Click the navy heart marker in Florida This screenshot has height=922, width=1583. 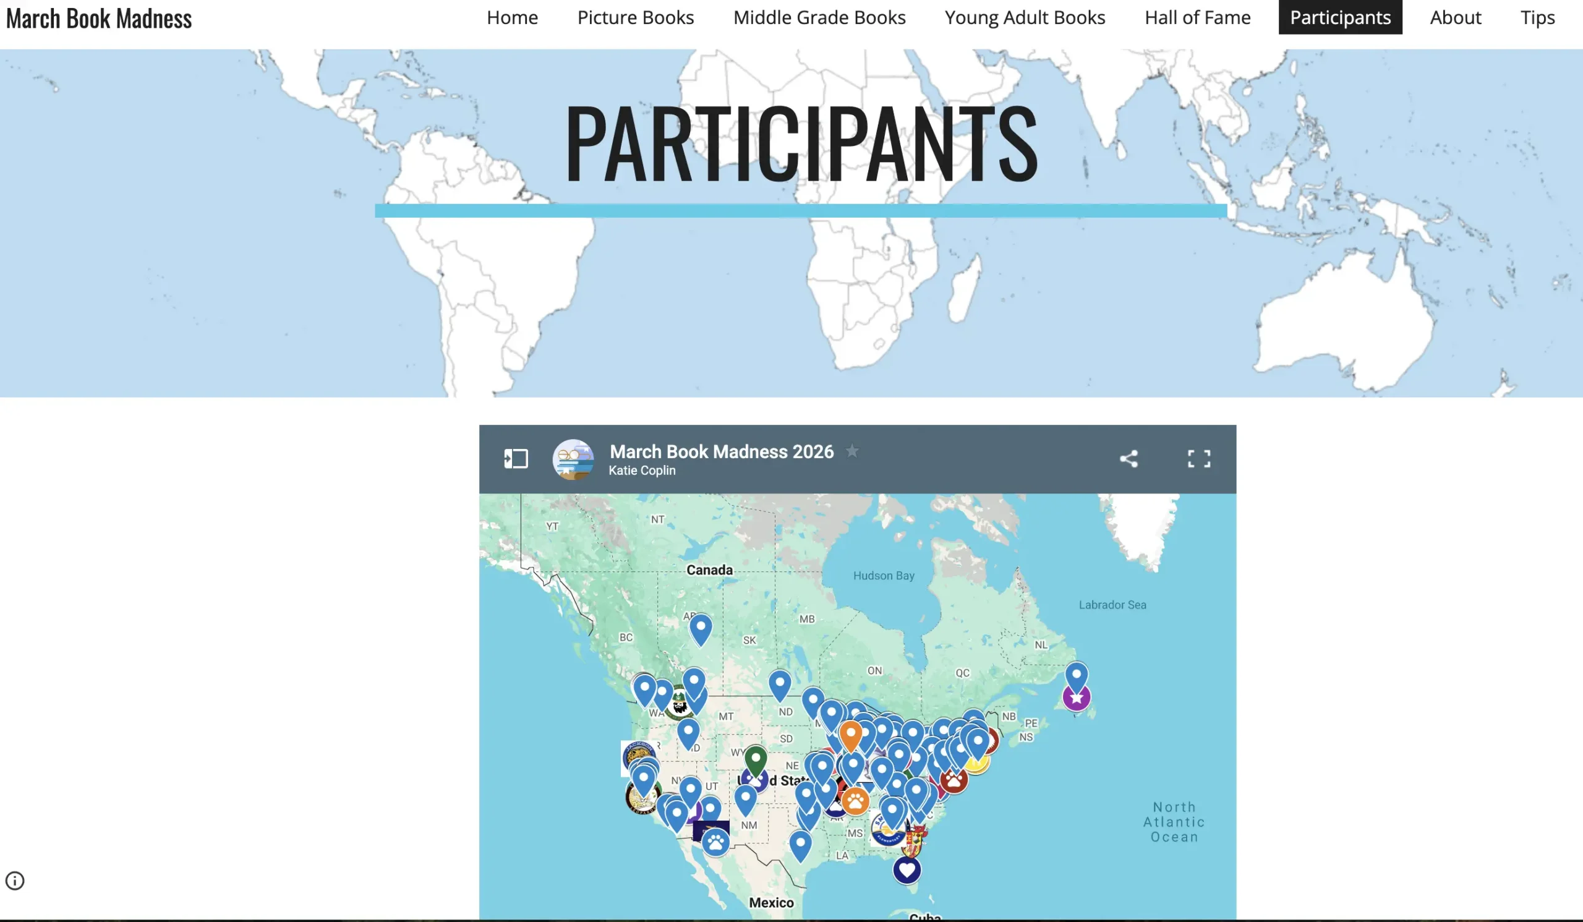(x=907, y=870)
